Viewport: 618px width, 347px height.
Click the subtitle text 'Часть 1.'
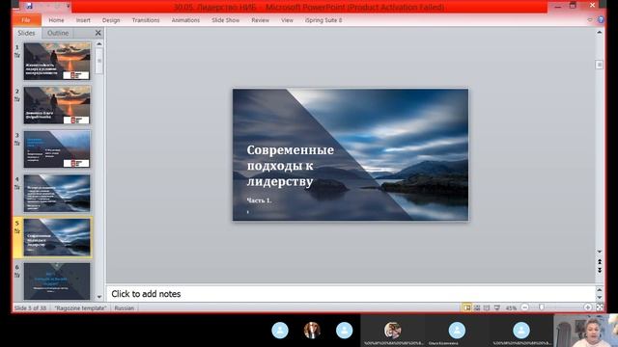click(x=259, y=200)
